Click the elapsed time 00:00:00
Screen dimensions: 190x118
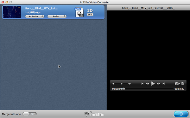(x=117, y=89)
